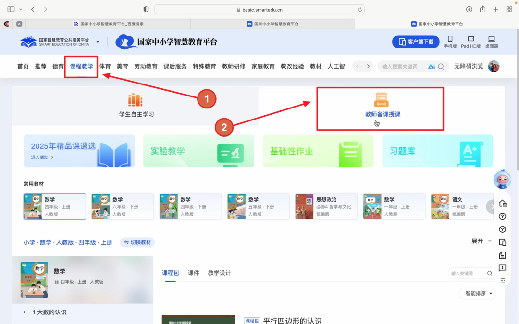Image resolution: width=519 pixels, height=324 pixels.
Task: Click the 客户端下载 download button
Action: pyautogui.click(x=415, y=41)
